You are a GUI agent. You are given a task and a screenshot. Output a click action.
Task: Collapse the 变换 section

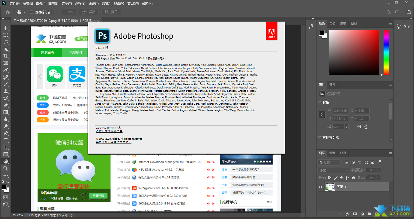click(320, 102)
